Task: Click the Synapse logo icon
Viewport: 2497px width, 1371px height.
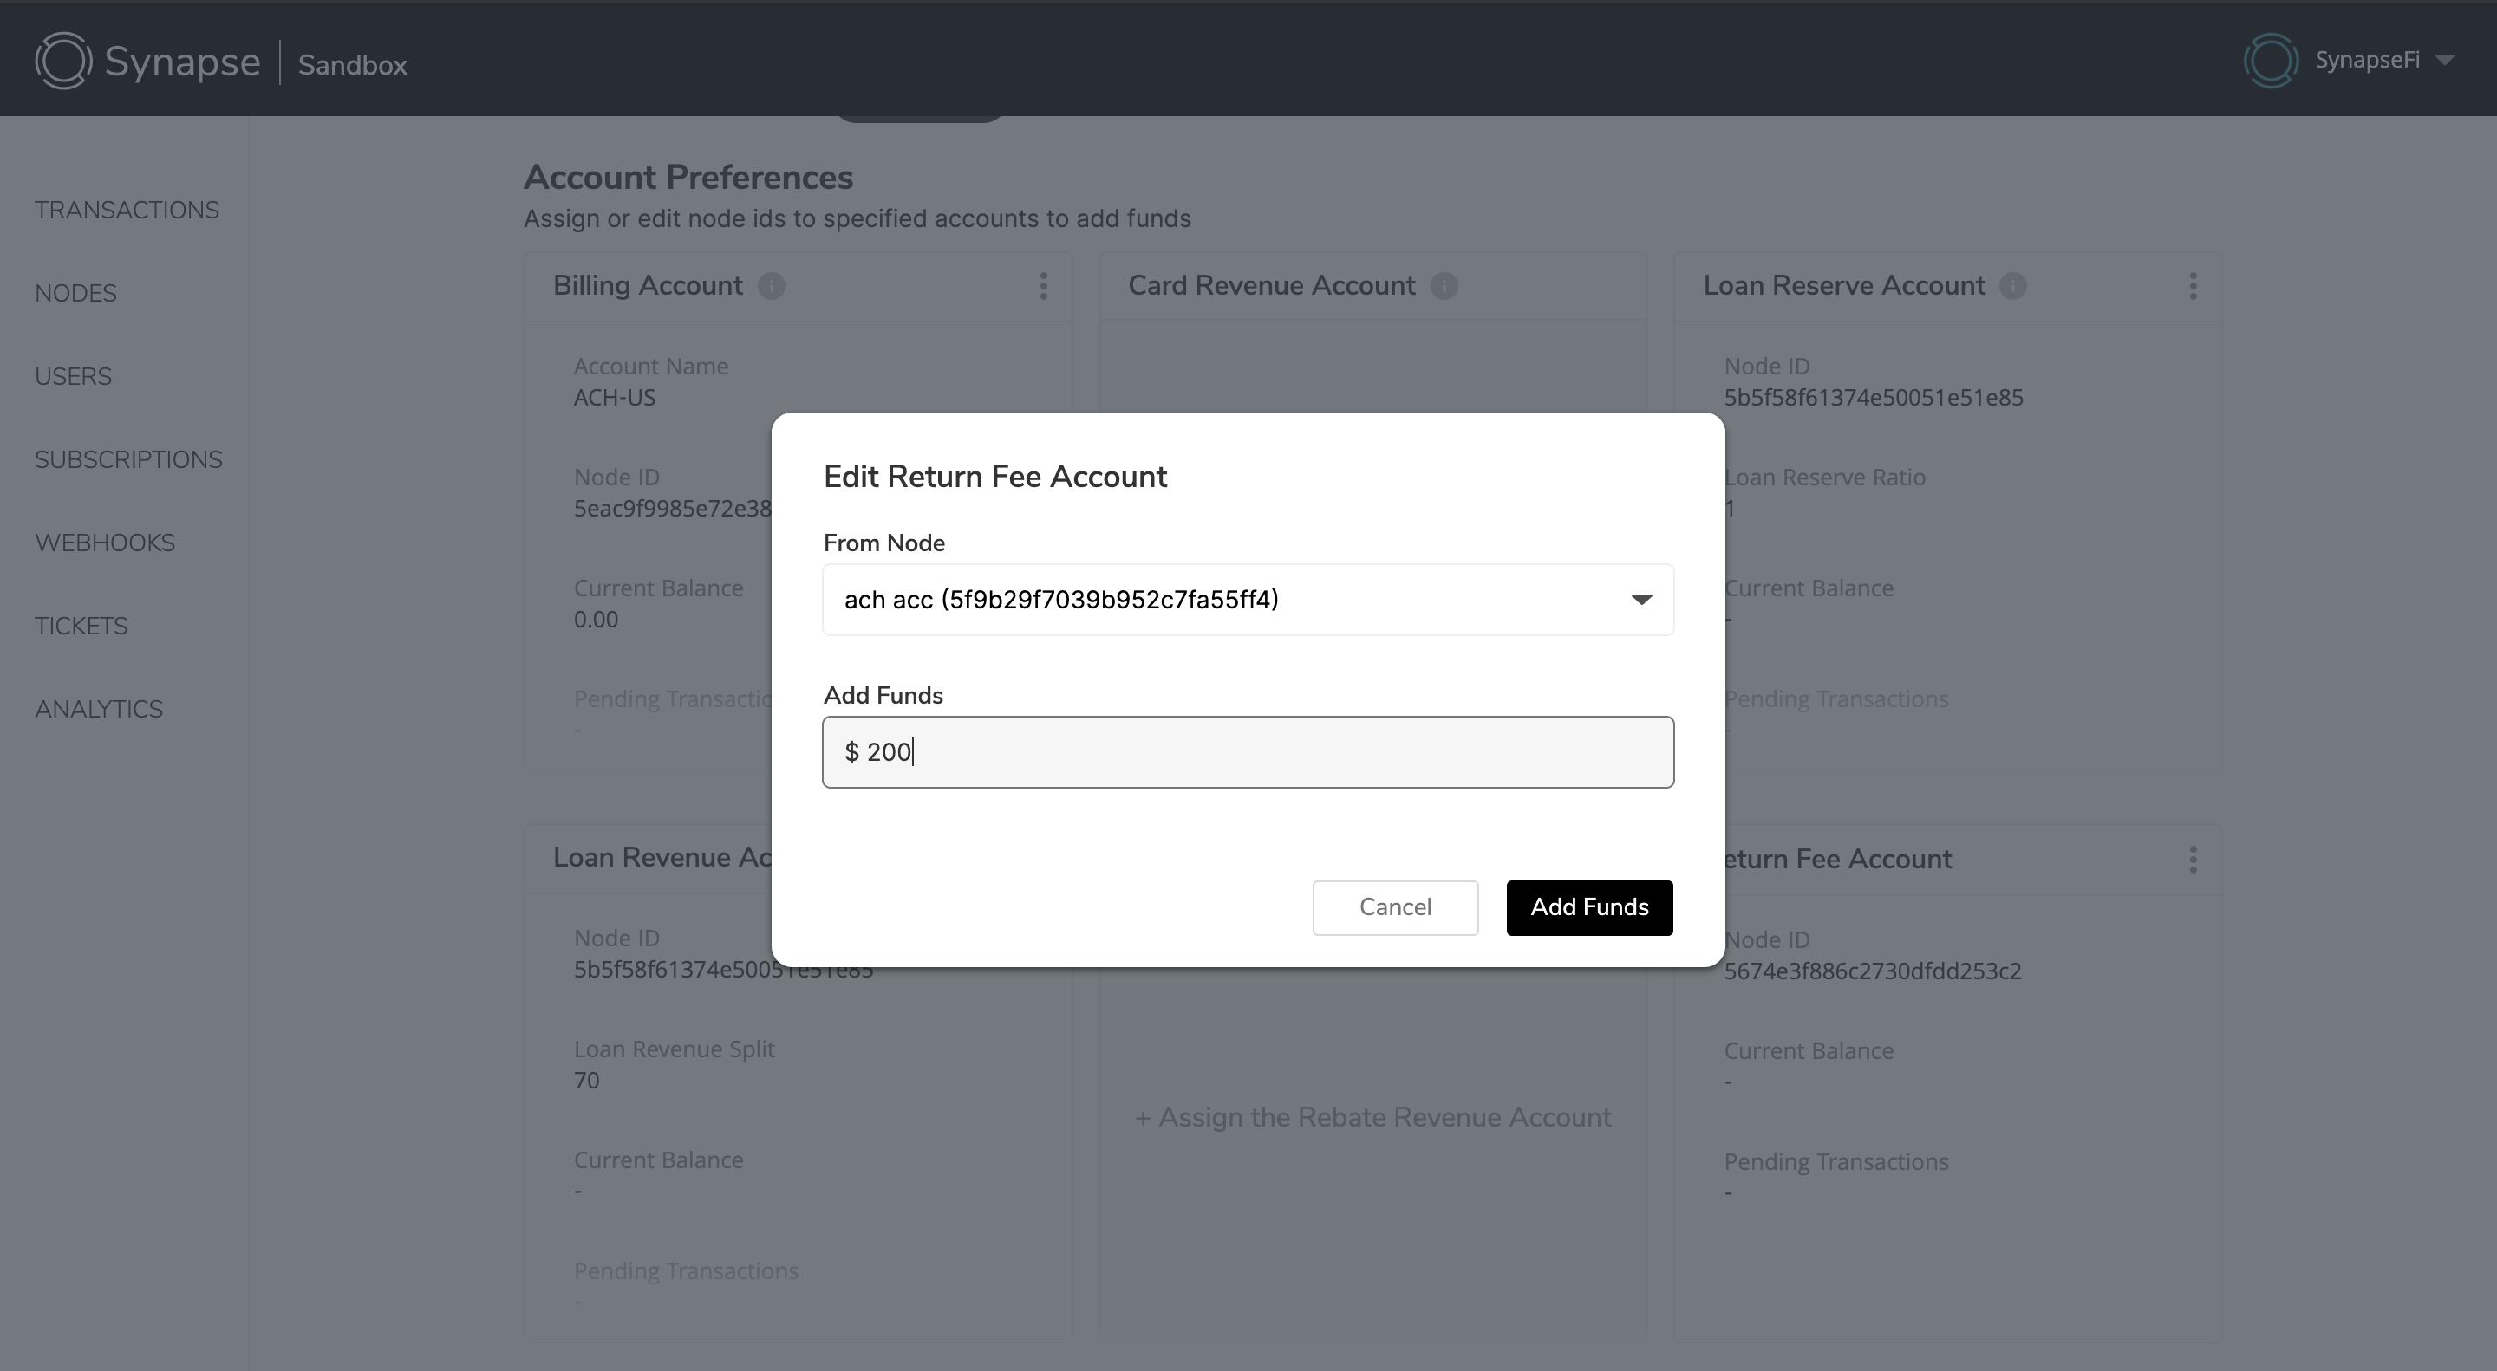Action: tap(64, 60)
